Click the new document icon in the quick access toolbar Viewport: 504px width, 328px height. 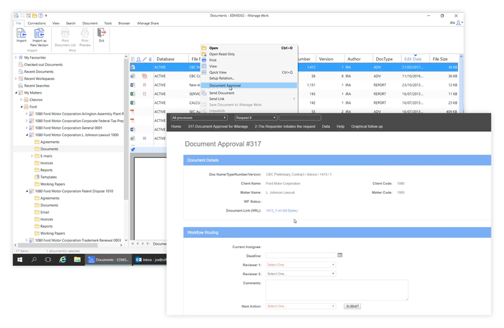click(x=16, y=15)
